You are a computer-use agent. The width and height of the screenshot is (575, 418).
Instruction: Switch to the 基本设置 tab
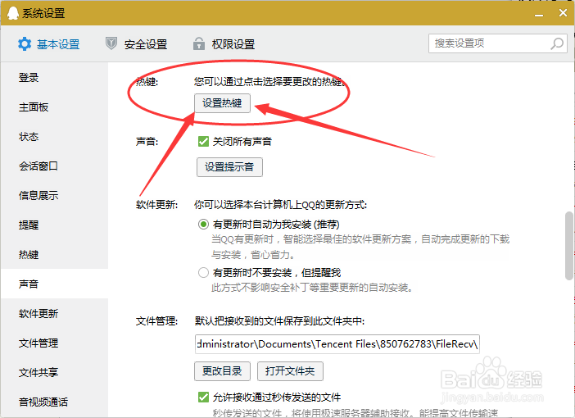point(49,44)
